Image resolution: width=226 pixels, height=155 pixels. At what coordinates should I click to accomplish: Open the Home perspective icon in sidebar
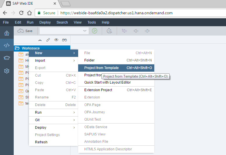pyautogui.click(x=7, y=33)
